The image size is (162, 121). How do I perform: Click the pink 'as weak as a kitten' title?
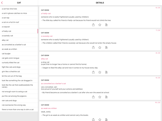(49, 108)
